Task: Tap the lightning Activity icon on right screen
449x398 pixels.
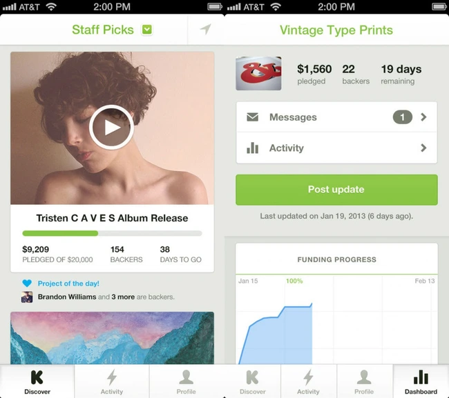Action: click(308, 381)
